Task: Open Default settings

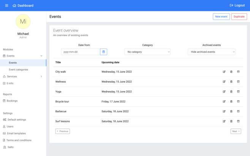Action: (14, 120)
